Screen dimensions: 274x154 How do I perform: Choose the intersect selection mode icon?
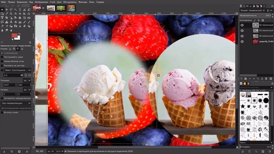click(x=22, y=49)
